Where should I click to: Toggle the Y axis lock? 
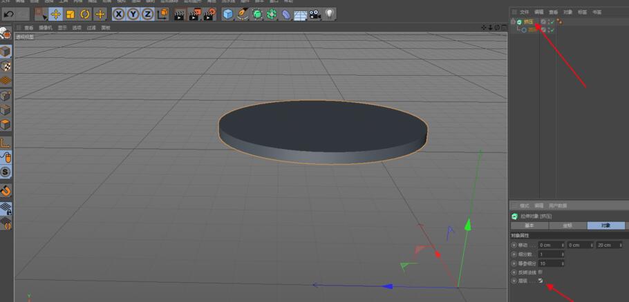click(x=134, y=14)
